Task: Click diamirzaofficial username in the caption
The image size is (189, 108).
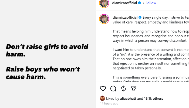Action: pyautogui.click(x=125, y=18)
